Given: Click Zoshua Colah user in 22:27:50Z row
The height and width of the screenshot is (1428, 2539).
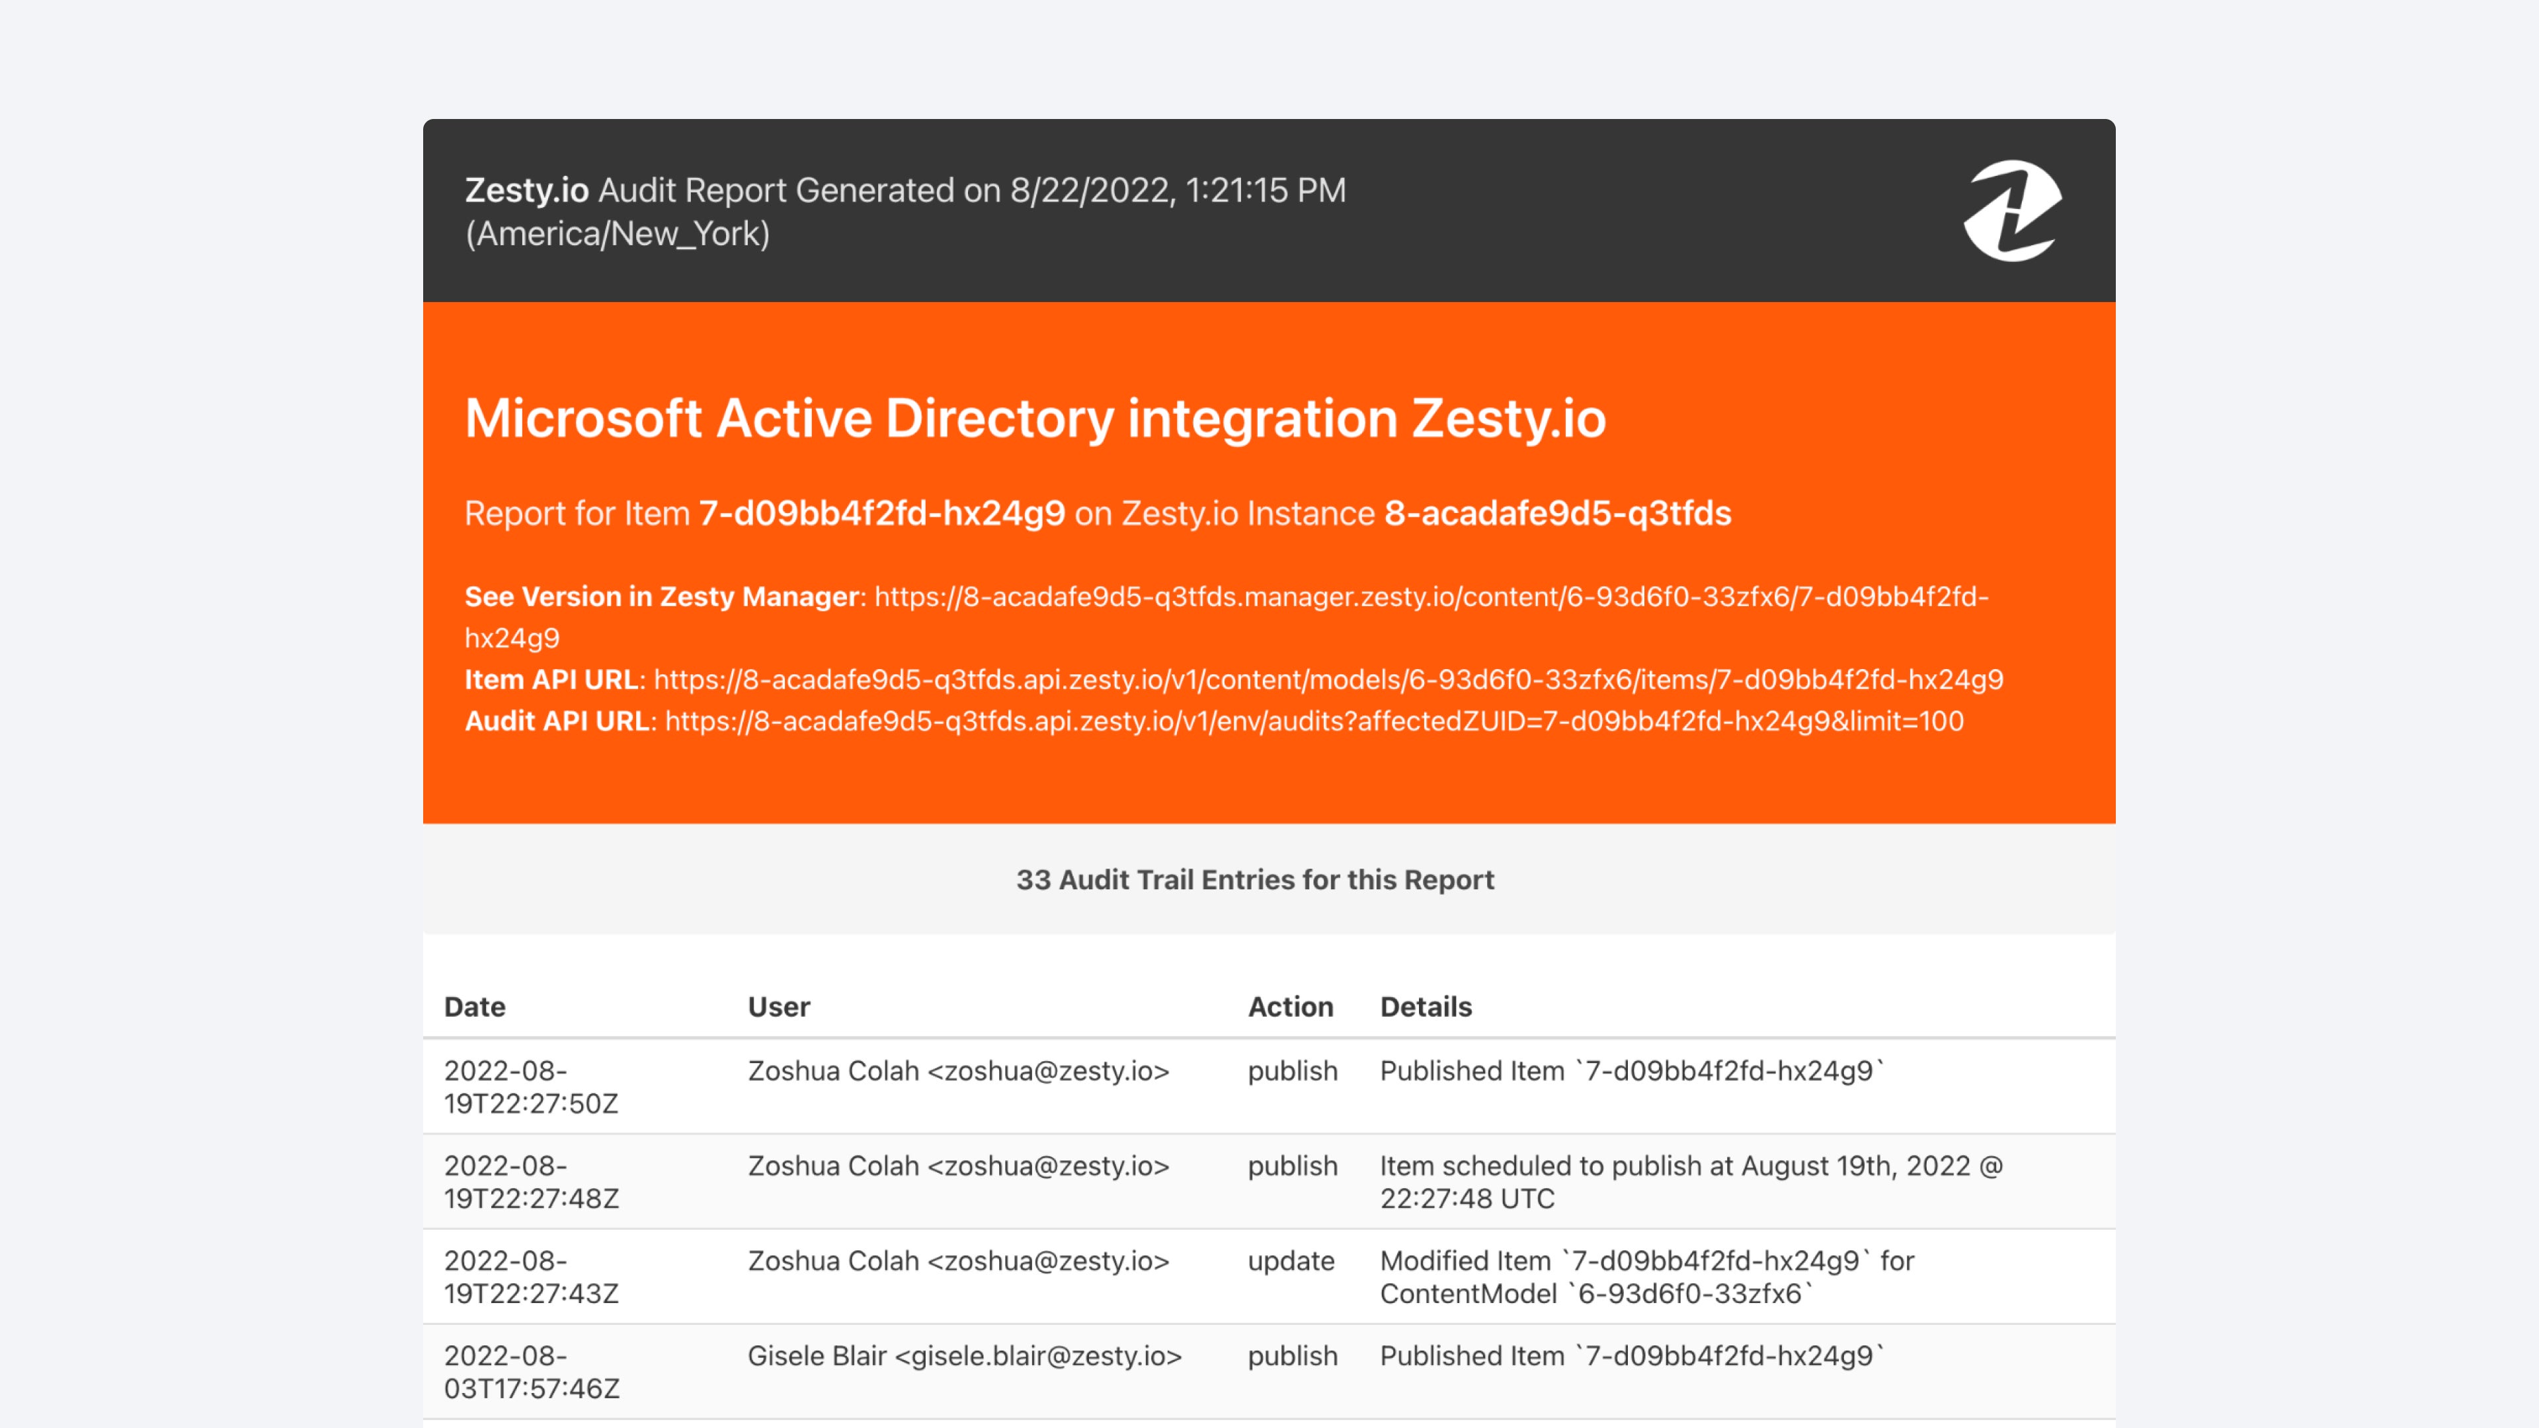Looking at the screenshot, I should (958, 1070).
